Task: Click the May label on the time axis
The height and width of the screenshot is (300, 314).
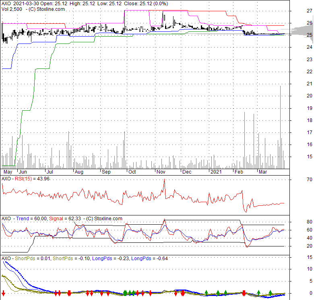Action: click(x=8, y=172)
